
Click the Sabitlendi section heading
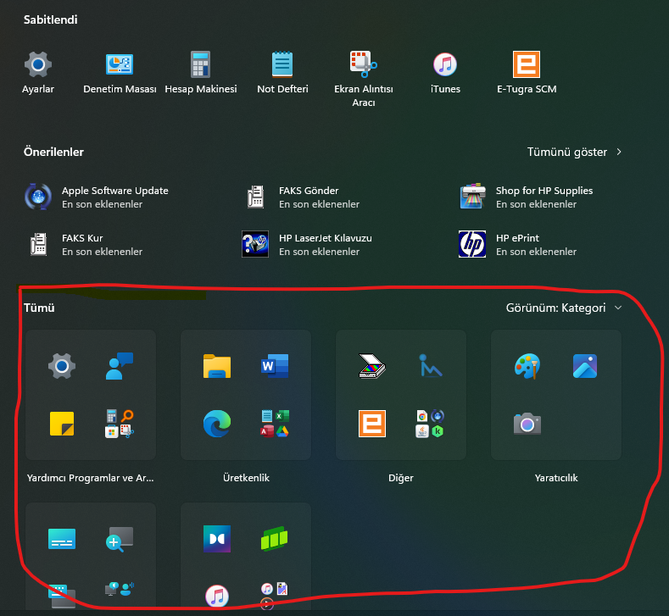[x=50, y=19]
